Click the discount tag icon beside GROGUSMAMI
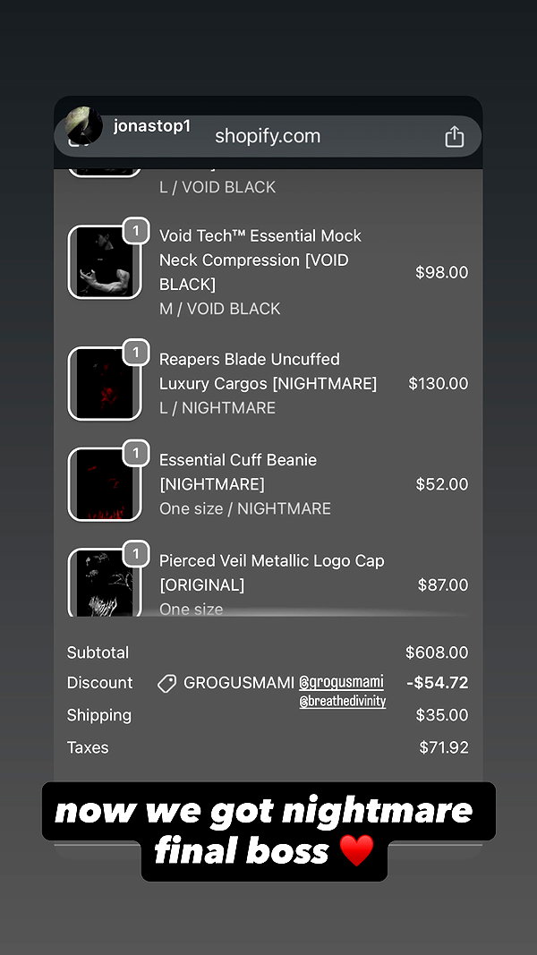 tap(166, 684)
